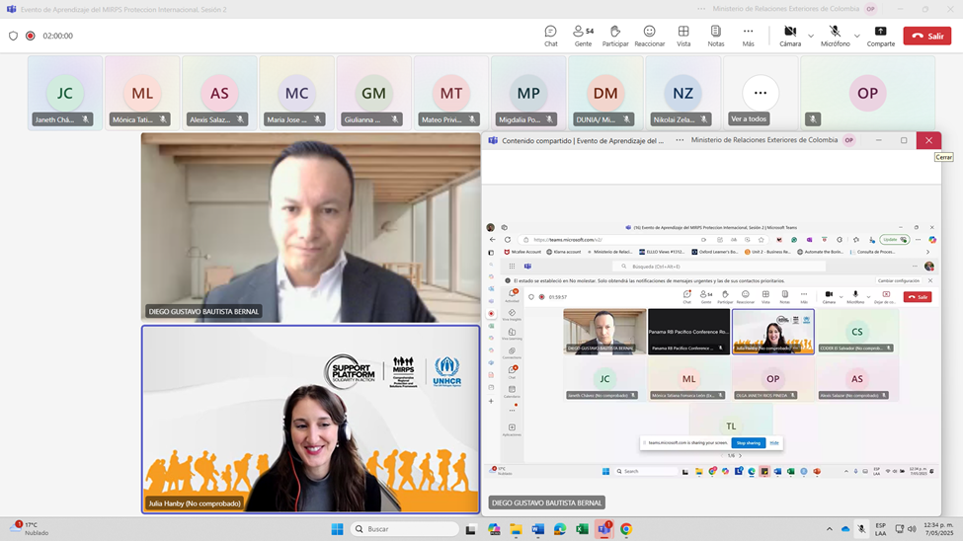This screenshot has width=963, height=541.
Task: Click the 02:00:00 meeting timer
Action: tap(57, 36)
